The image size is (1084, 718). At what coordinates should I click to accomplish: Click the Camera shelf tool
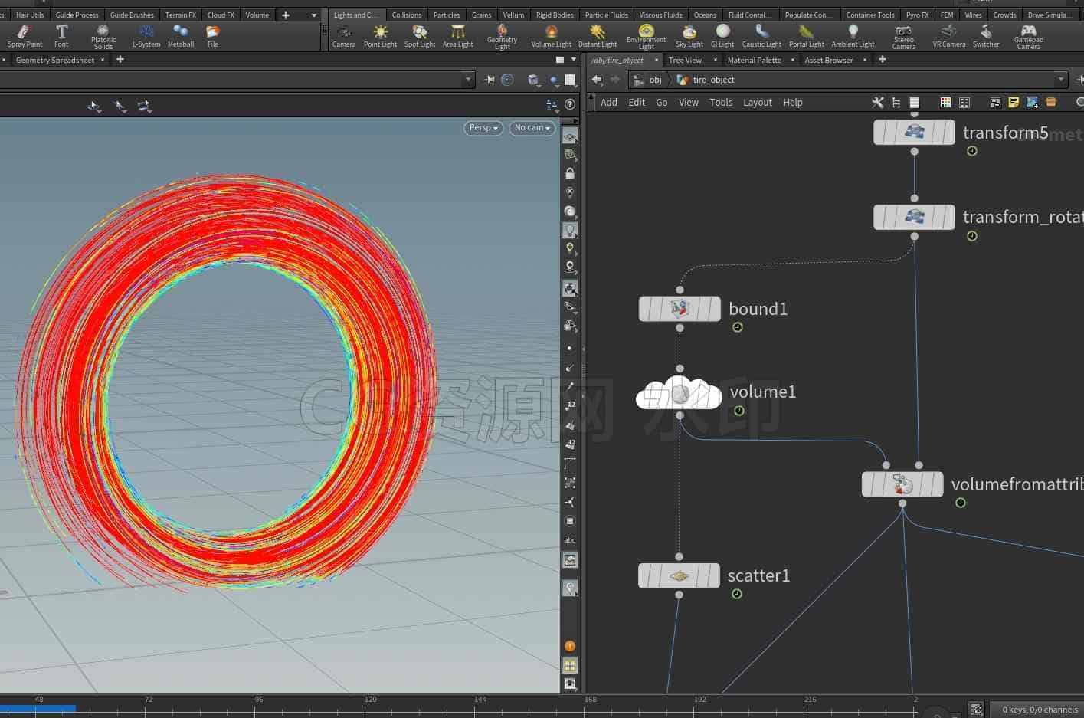(x=344, y=36)
